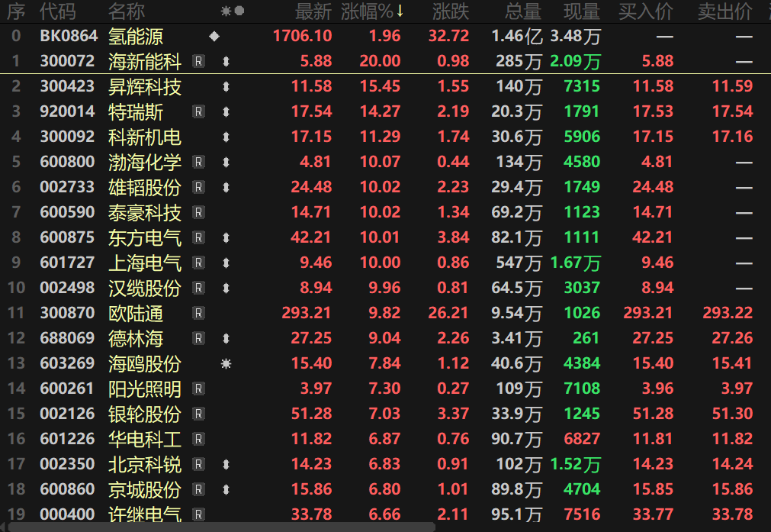Click the marker icon in 特瑞斯 row

click(x=226, y=111)
